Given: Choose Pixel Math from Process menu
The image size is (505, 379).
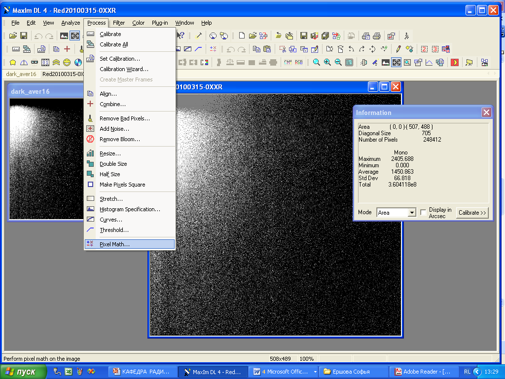Looking at the screenshot, I should tap(114, 244).
